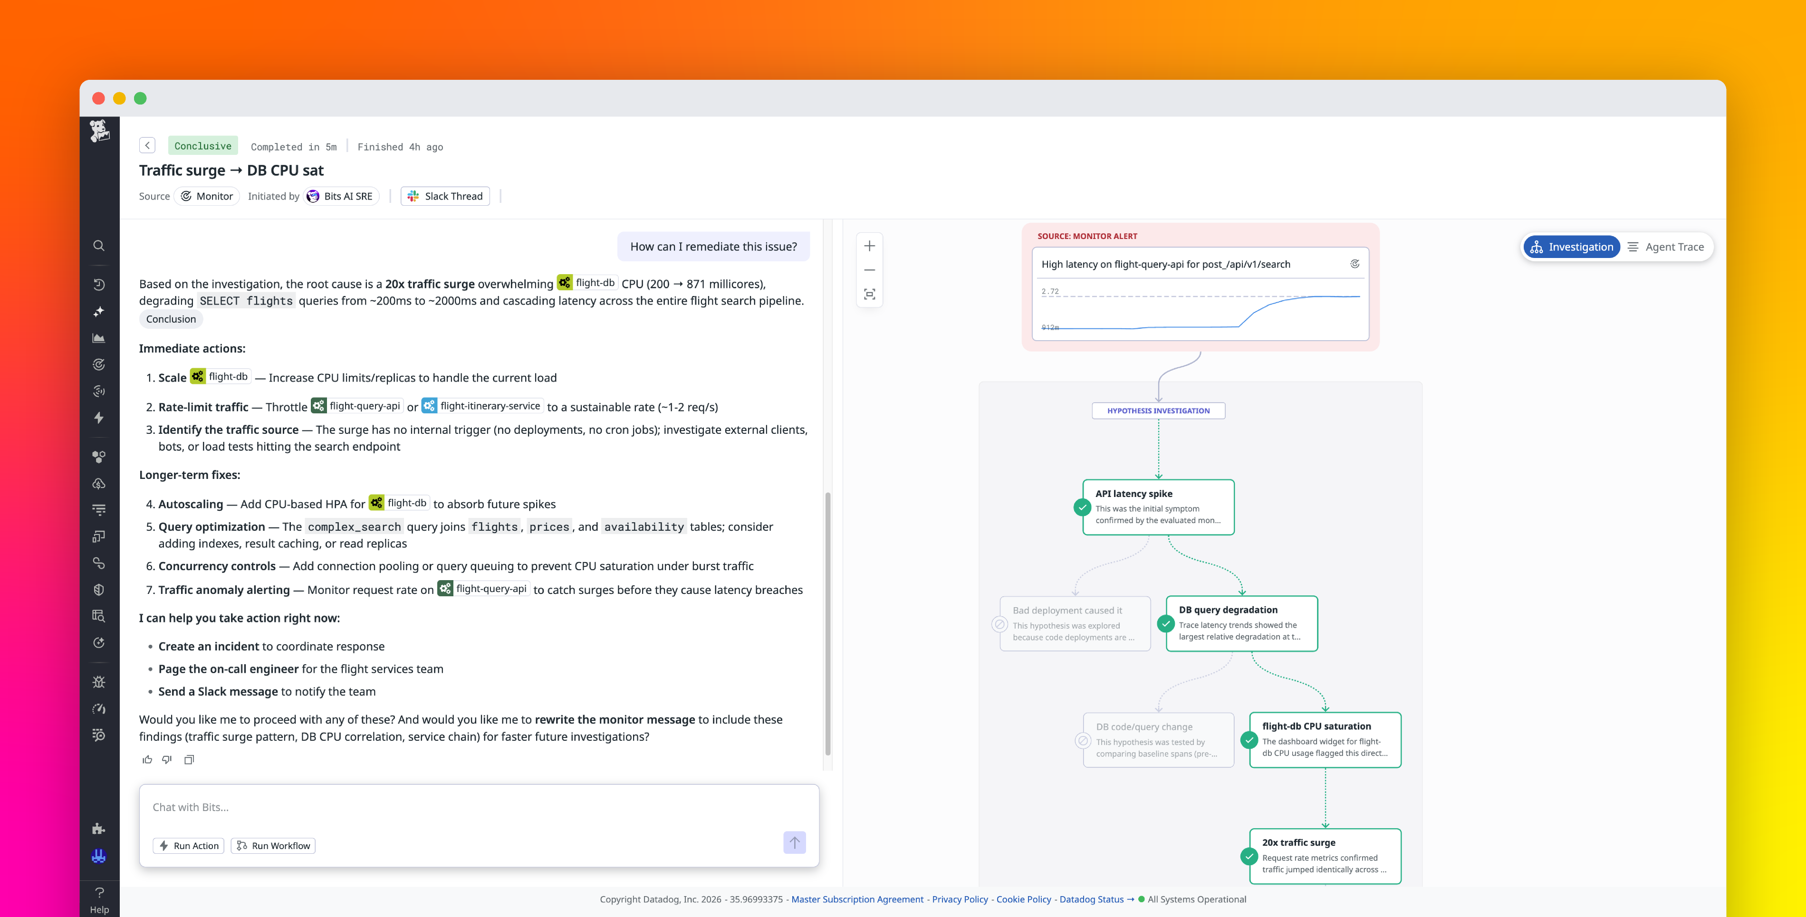Screen dimensions: 1806x917
Task: Open Error Tracking via the bug sidebar icon
Action: click(x=99, y=681)
